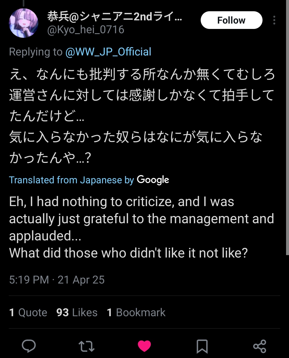
Task: Open the @Kyo_hei_0716 handle
Action: [86, 30]
